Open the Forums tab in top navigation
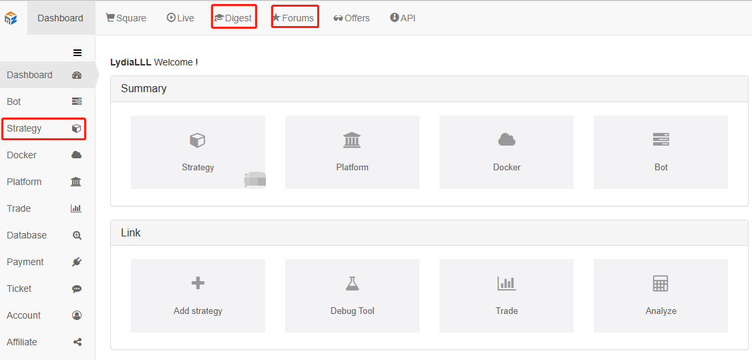This screenshot has height=360, width=752. (293, 18)
